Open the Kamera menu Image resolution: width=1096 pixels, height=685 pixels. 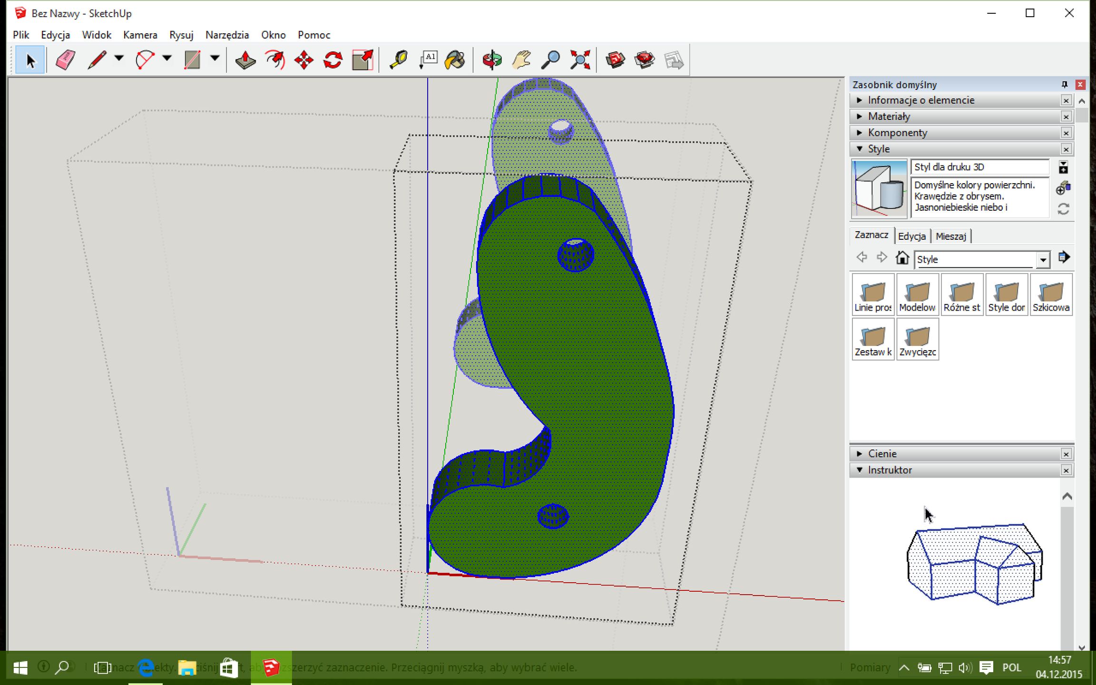pyautogui.click(x=140, y=35)
